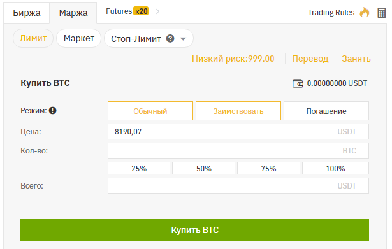The width and height of the screenshot is (392, 249).
Task: Select the Обычный mode
Action: coord(150,111)
